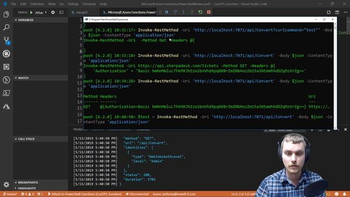Click the master branch in status bar
This screenshot has height=197, width=350.
[10, 194]
